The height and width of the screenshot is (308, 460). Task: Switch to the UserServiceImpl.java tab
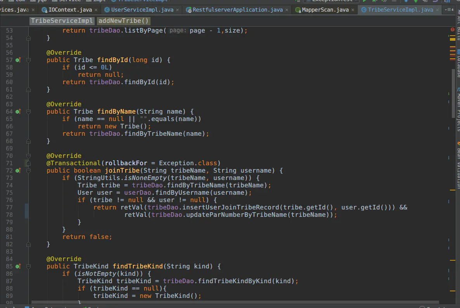click(x=142, y=10)
